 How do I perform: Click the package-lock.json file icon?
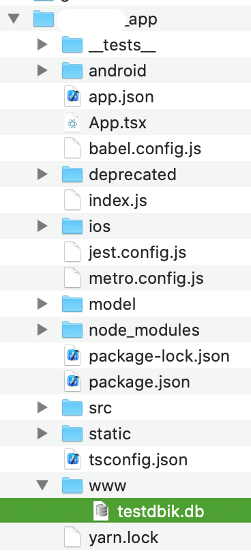(x=72, y=355)
